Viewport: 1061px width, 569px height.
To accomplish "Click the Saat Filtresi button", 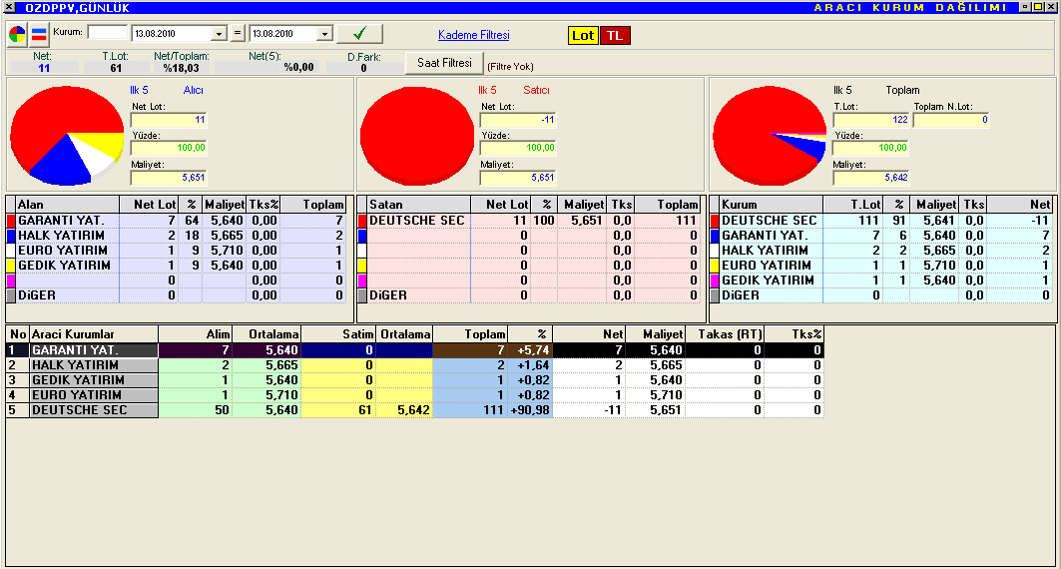I will tap(443, 63).
